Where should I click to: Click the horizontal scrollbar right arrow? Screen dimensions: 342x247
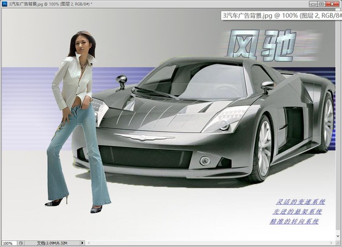click(x=332, y=243)
